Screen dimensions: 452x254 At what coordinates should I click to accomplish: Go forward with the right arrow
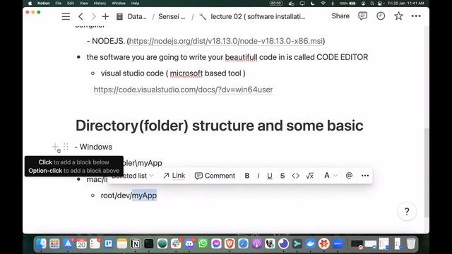point(93,16)
